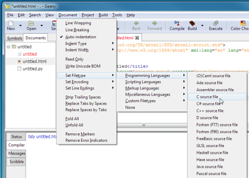Expand the Indent Width submenu
249x178 pixels.
pyautogui.click(x=86, y=50)
